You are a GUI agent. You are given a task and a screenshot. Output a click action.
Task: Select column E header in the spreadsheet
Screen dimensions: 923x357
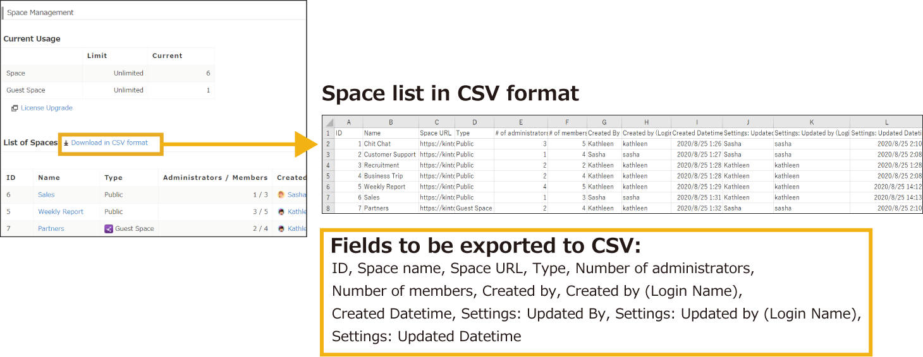[x=520, y=122]
